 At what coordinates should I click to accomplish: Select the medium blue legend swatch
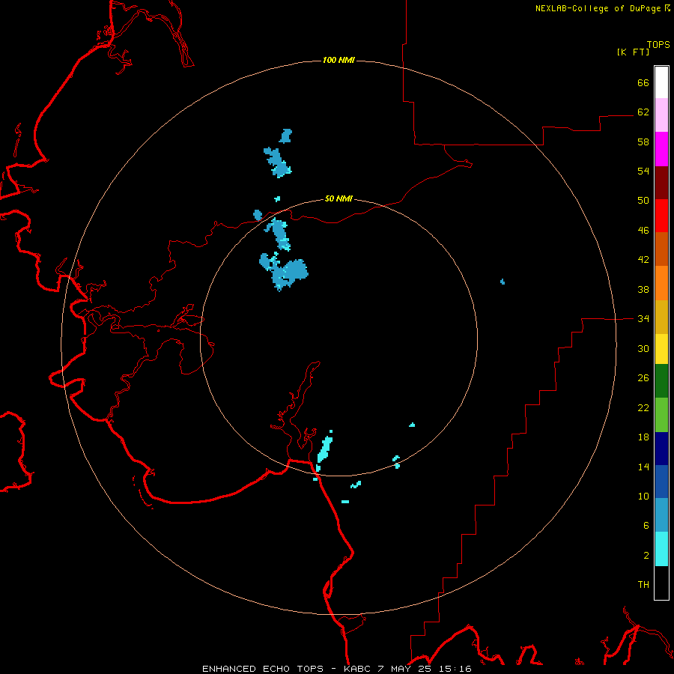[661, 482]
